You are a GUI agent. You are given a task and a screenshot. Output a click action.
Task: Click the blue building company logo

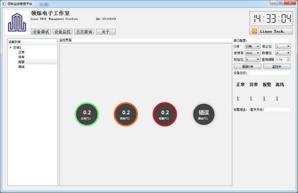[x=17, y=22]
